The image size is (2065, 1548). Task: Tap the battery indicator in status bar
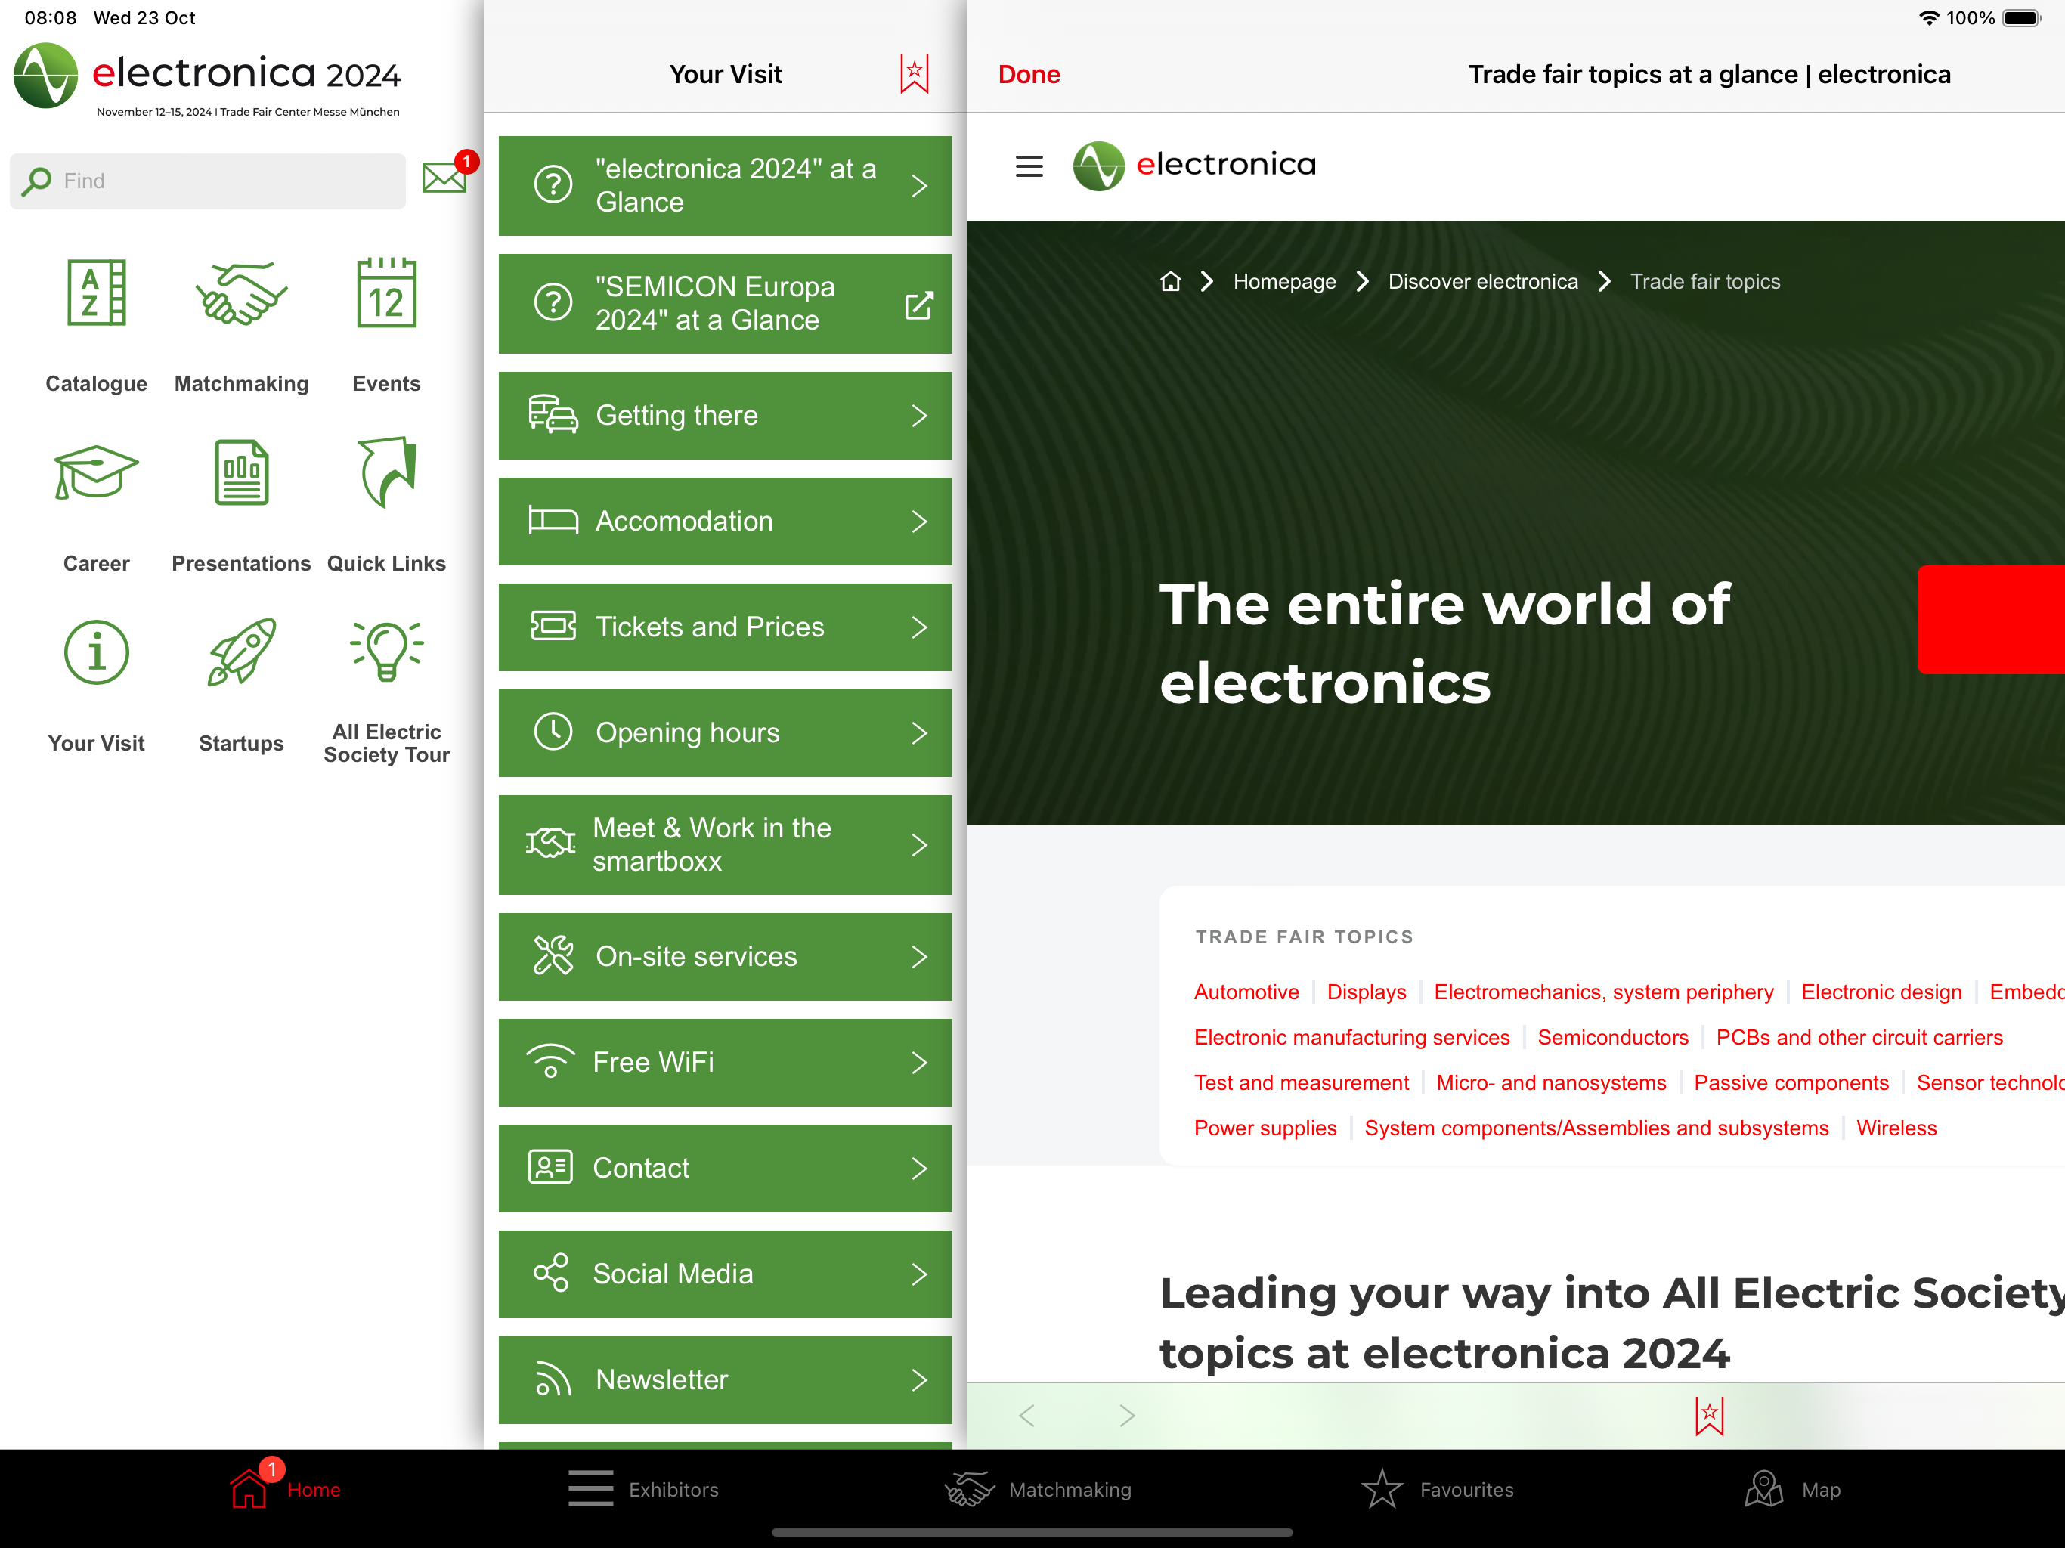coord(2022,17)
